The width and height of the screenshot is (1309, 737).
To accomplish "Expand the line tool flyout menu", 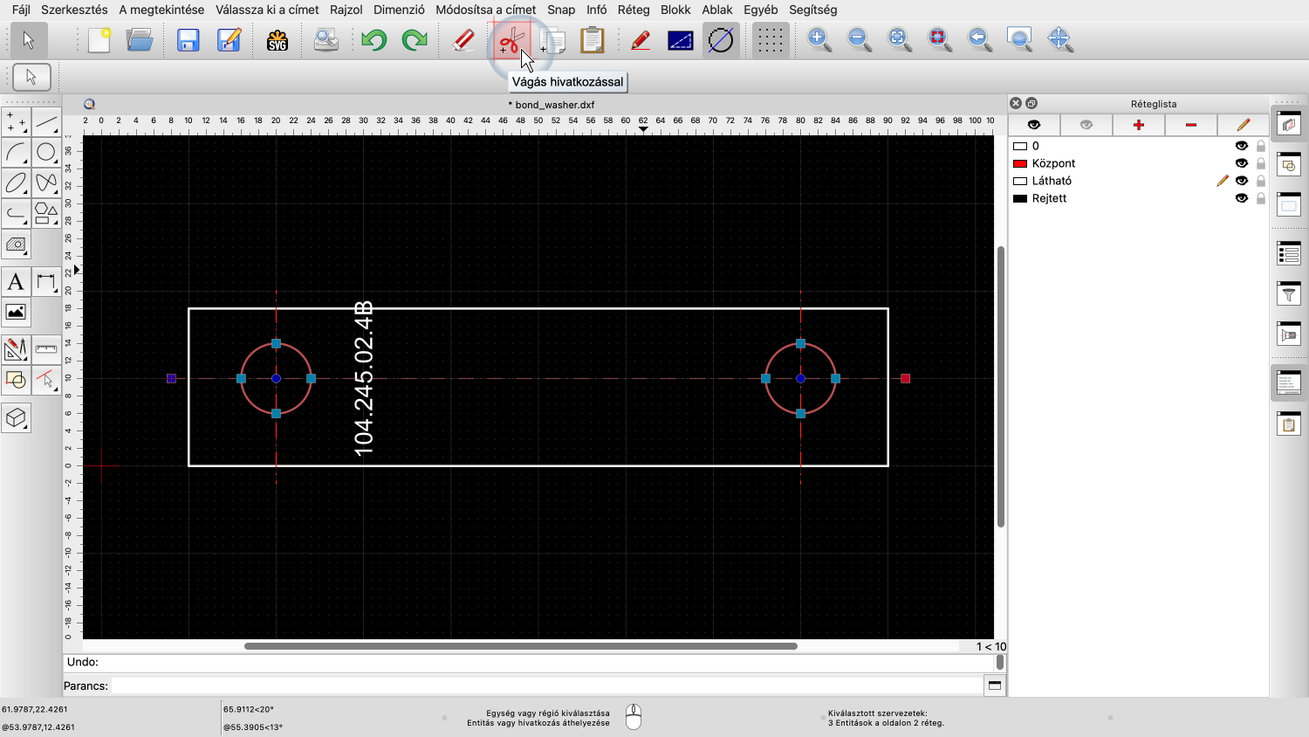I will [x=46, y=122].
